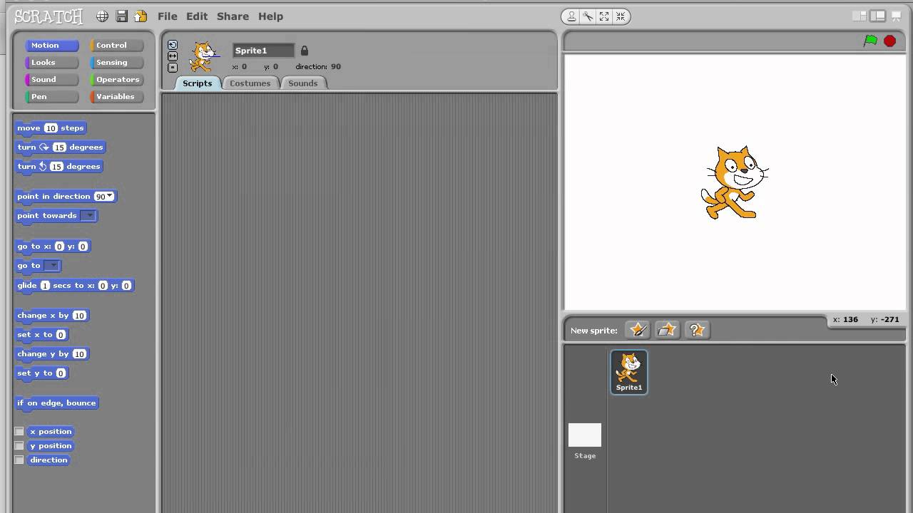Select the Sensing block category
The height and width of the screenshot is (513, 913).
[117, 63]
